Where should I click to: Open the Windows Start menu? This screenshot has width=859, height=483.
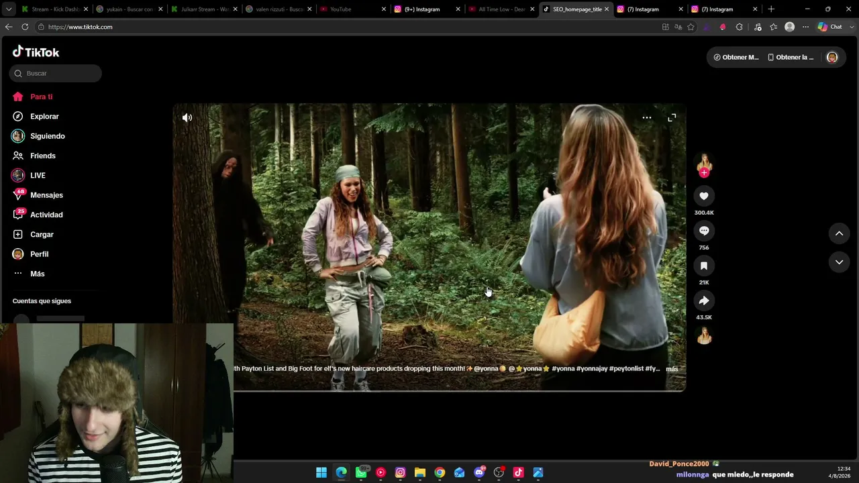(x=321, y=473)
